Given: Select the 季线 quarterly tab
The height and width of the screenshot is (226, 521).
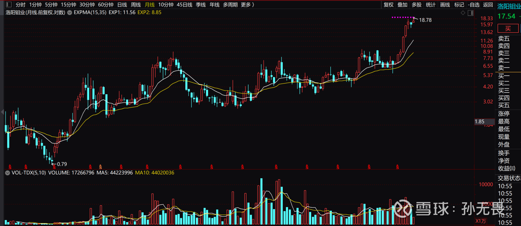Looking at the screenshot, I should click(x=201, y=5).
